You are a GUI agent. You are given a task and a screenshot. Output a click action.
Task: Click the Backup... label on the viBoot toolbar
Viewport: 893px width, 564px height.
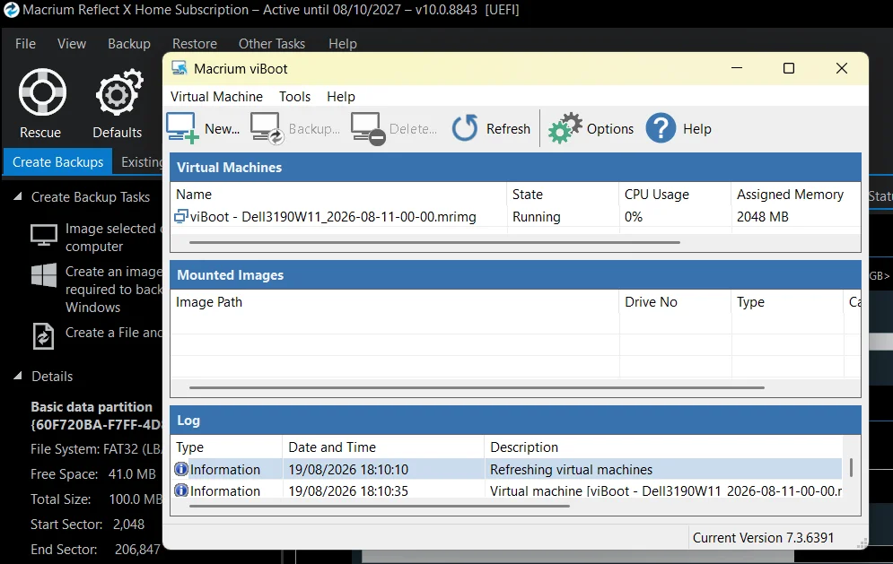(314, 128)
